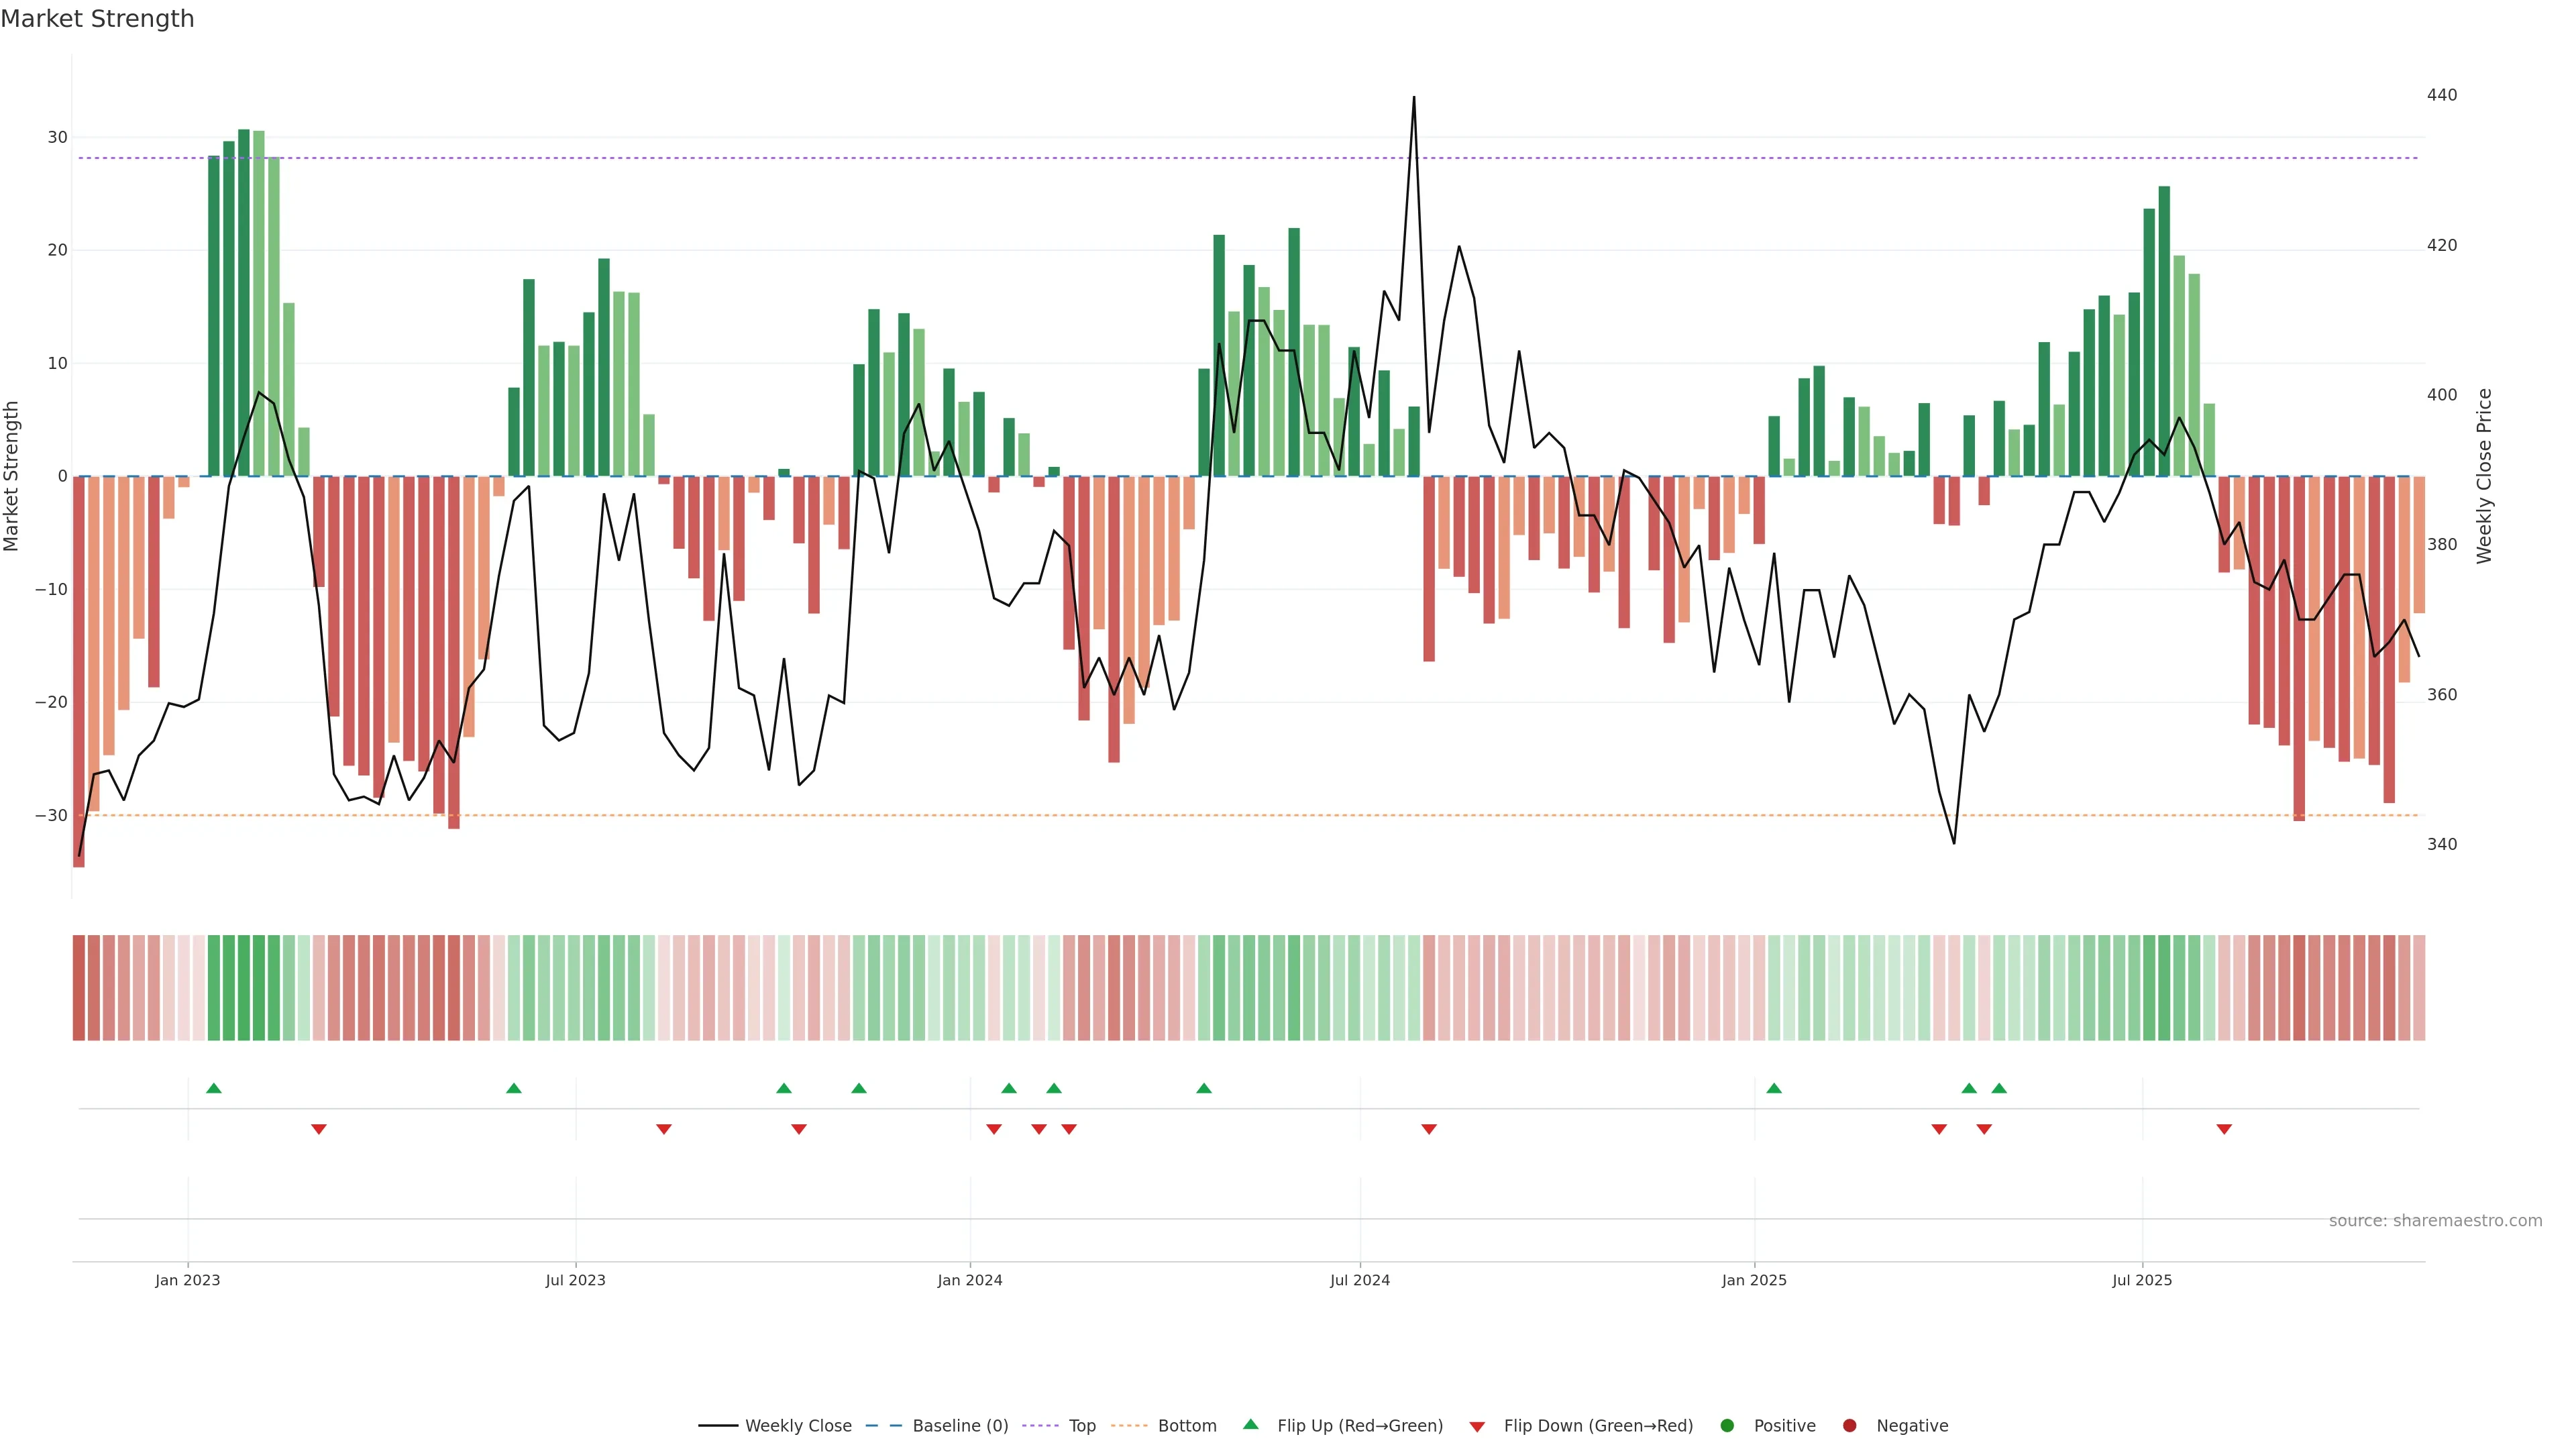The height and width of the screenshot is (1449, 2576).
Task: Click the Jan 2024 x-axis label
Action: click(969, 1280)
